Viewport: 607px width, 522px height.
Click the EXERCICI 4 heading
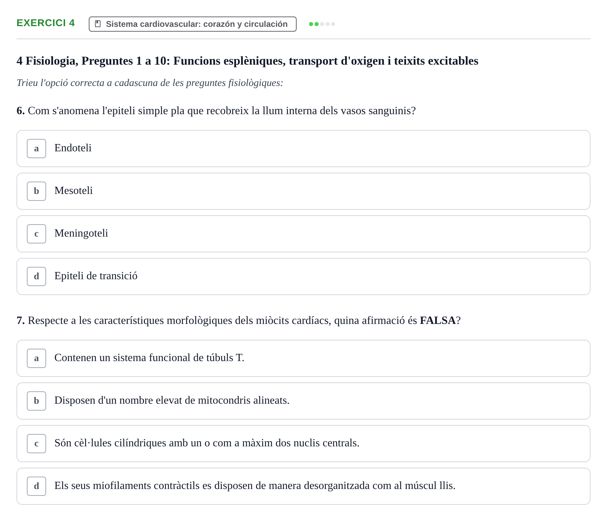pos(46,23)
